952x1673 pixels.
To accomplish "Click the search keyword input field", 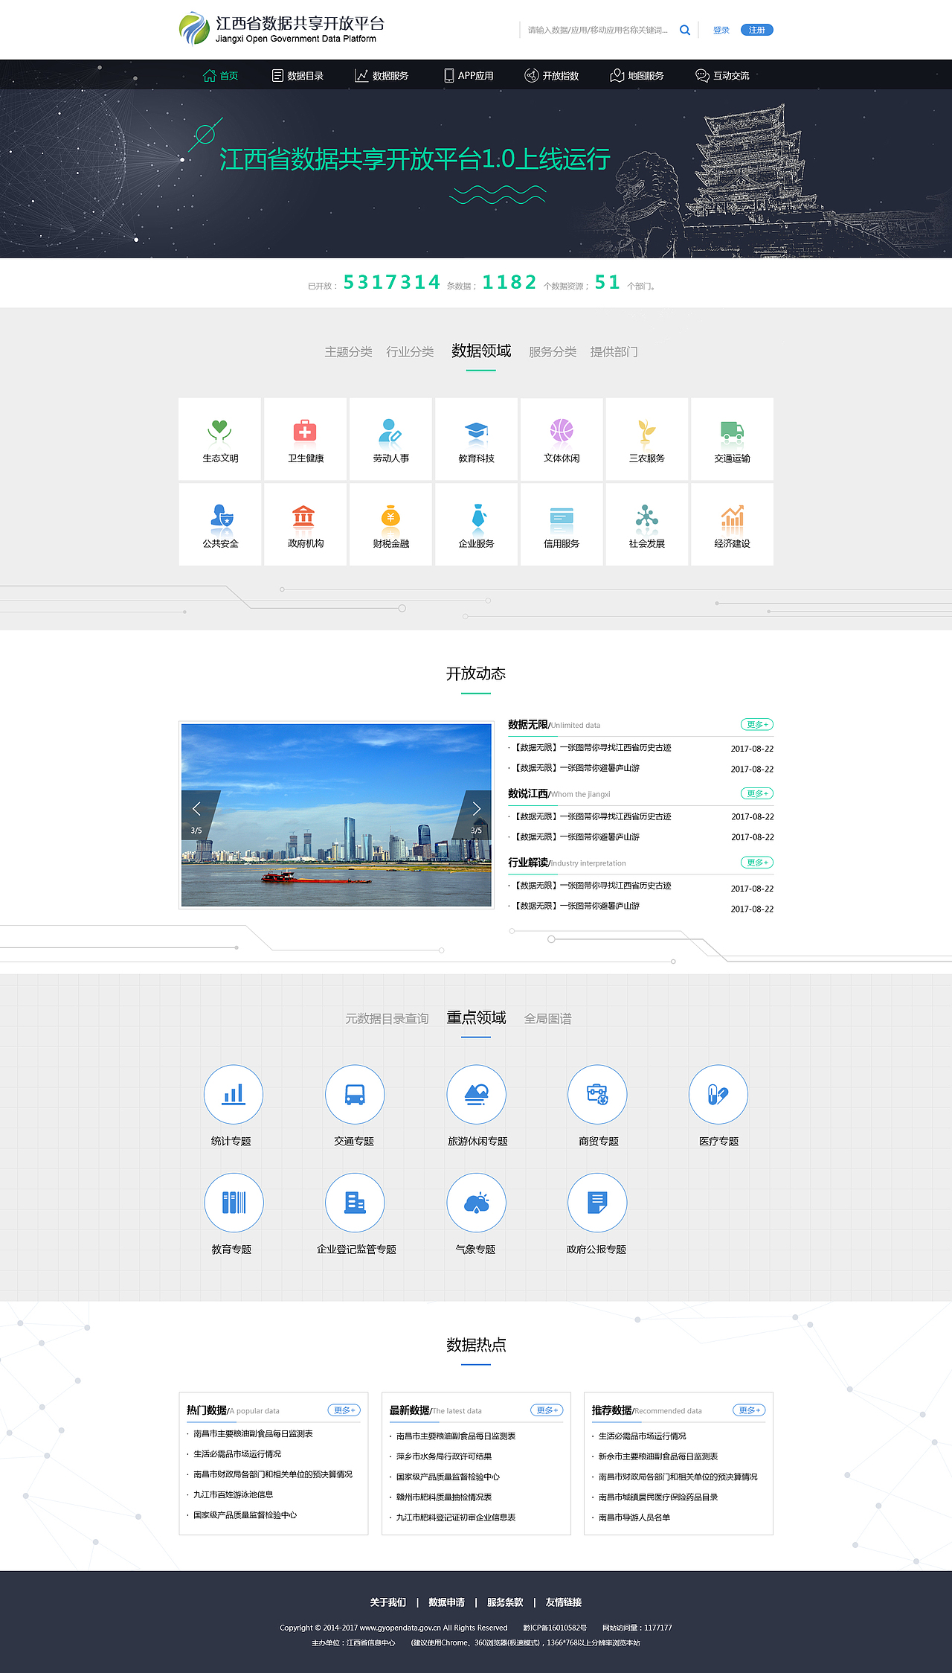I will pyautogui.click(x=599, y=31).
